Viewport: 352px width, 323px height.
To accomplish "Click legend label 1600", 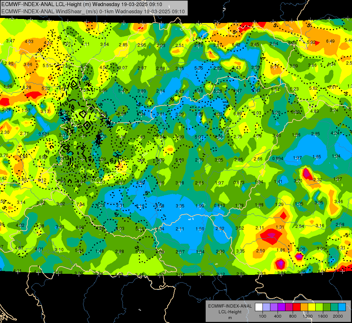I will click(323, 316).
